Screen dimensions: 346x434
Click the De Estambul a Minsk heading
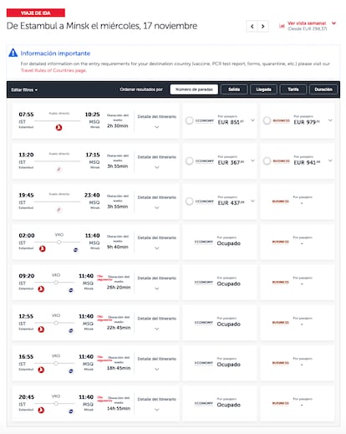(x=102, y=26)
